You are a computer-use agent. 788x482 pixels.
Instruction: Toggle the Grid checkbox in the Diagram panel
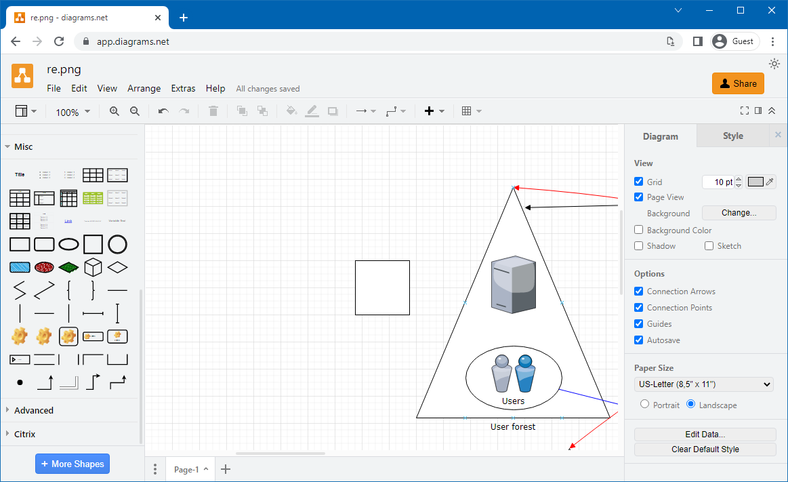point(638,181)
